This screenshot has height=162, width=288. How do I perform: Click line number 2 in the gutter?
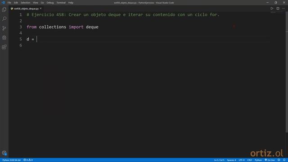click(21, 21)
